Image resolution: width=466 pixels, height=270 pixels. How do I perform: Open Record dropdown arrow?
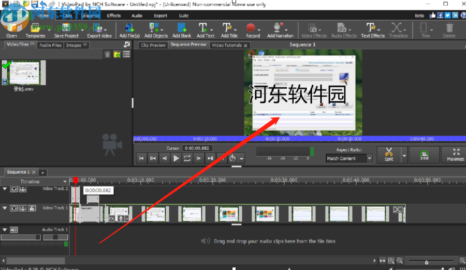[x=259, y=30]
